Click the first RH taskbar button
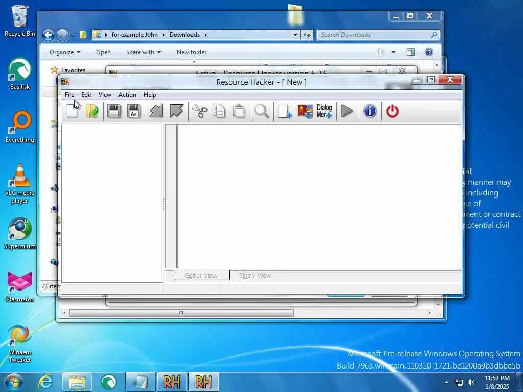Screen dimensions: 523x392 (x=172, y=382)
